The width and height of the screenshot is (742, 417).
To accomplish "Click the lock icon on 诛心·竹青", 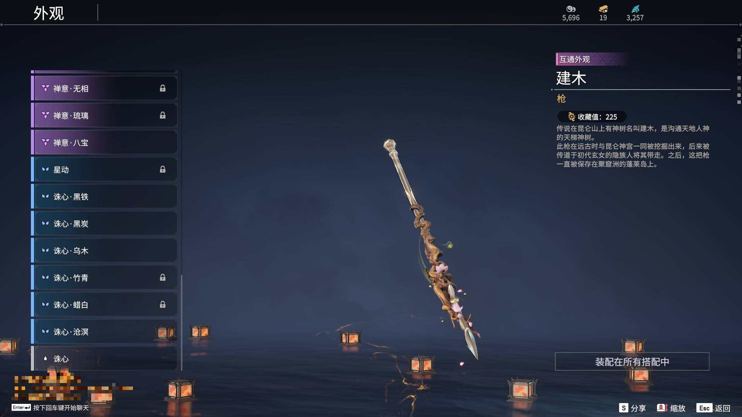I will (163, 278).
